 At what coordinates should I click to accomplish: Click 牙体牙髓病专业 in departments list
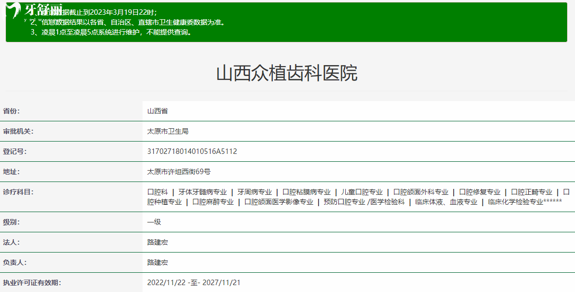click(x=203, y=192)
